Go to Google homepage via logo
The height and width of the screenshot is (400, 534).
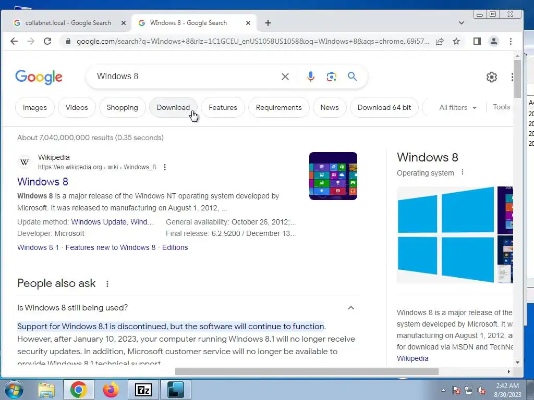pos(39,77)
